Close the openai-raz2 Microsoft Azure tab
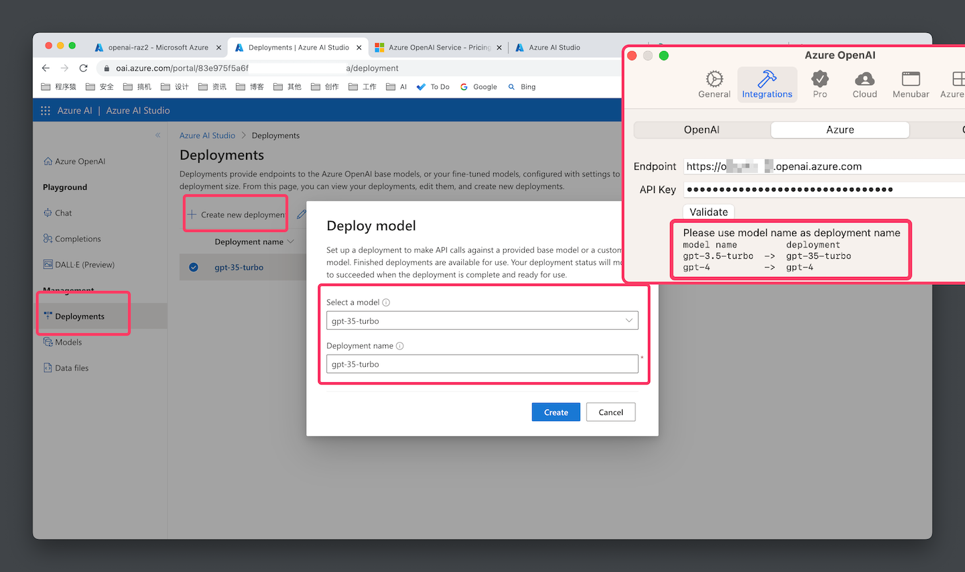This screenshot has height=572, width=965. click(218, 48)
